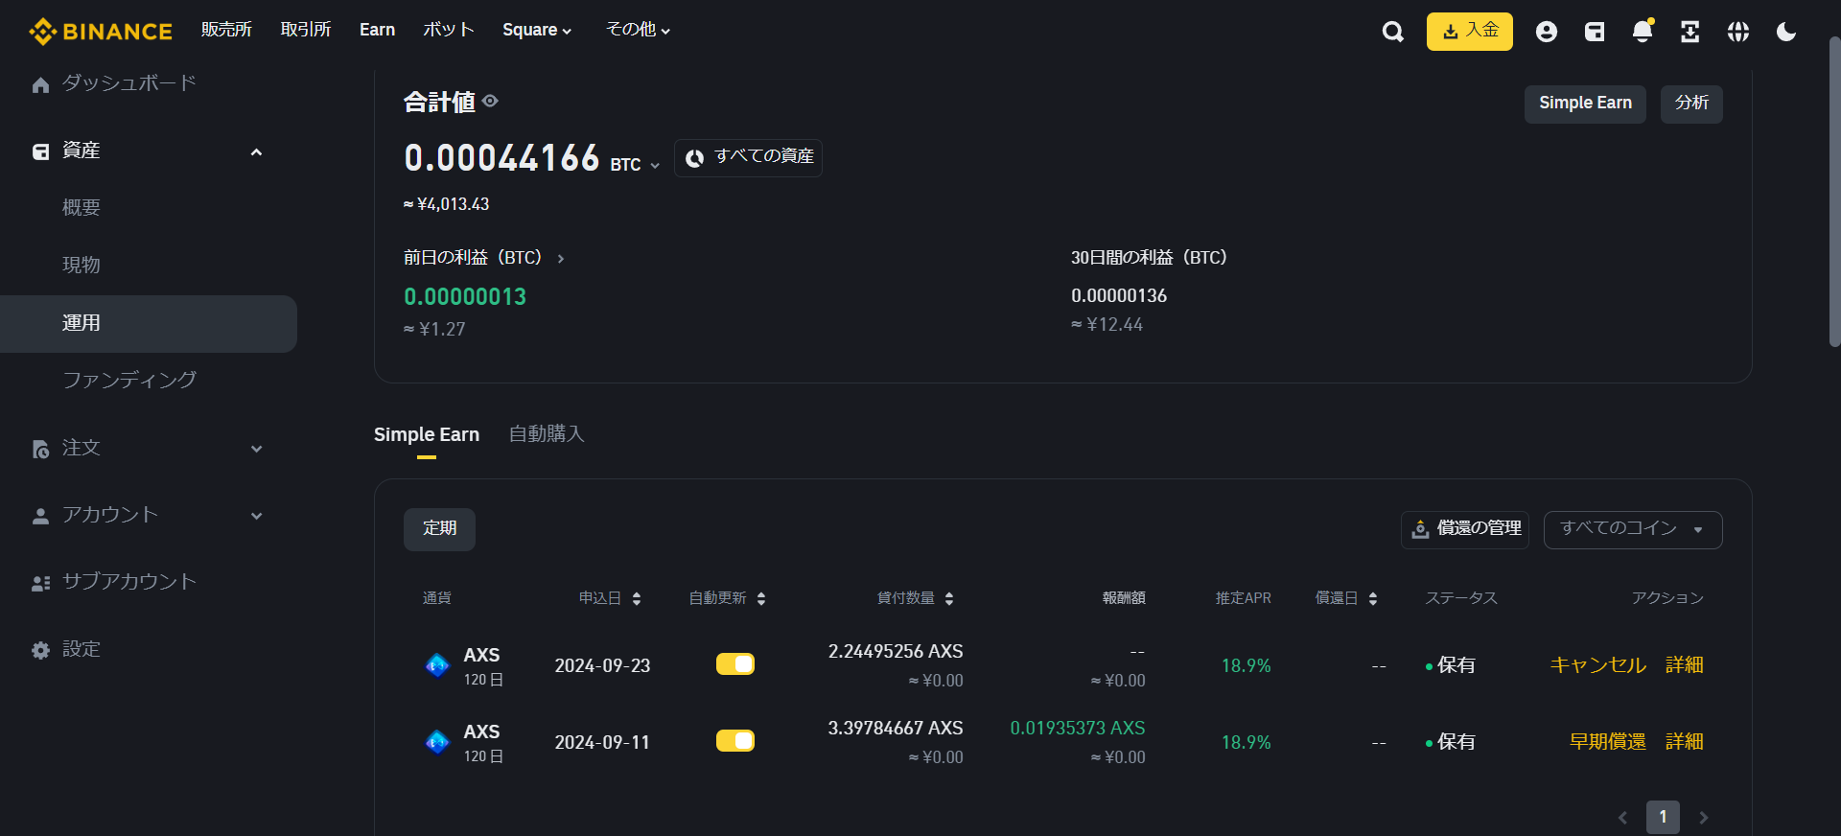The height and width of the screenshot is (836, 1841).
Task: Click the pie chart icon in すべての資産
Action: [695, 158]
